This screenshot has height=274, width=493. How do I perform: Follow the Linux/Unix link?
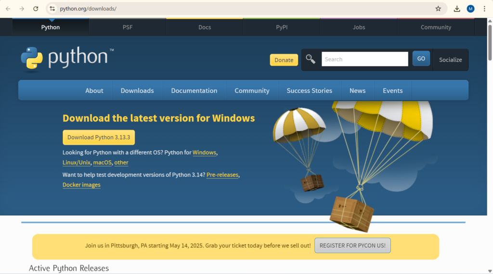77,162
